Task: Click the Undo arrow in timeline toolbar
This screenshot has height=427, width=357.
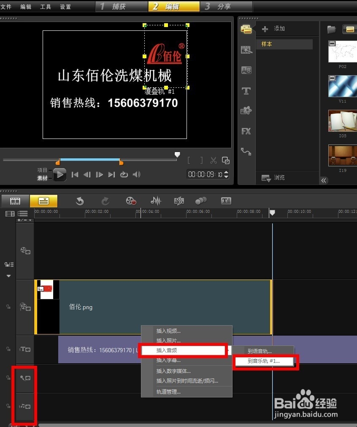Action: (x=79, y=201)
